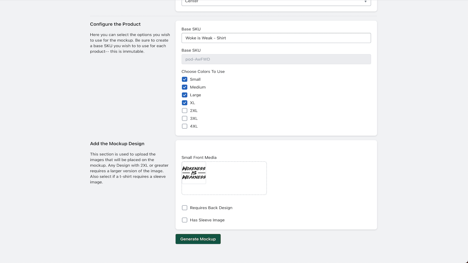468x263 pixels.
Task: Click the 'Requires Back Design' label text
Action: pyautogui.click(x=211, y=208)
